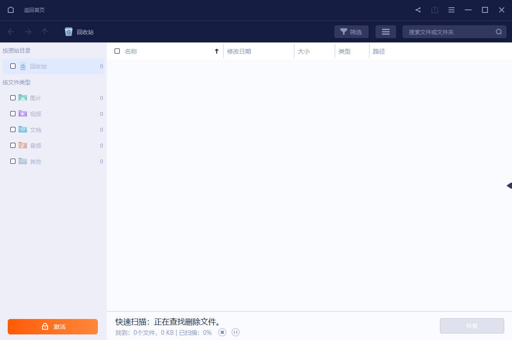This screenshot has width=512, height=340.
Task: Expand the side panel arrow on right edge
Action: 509,186
